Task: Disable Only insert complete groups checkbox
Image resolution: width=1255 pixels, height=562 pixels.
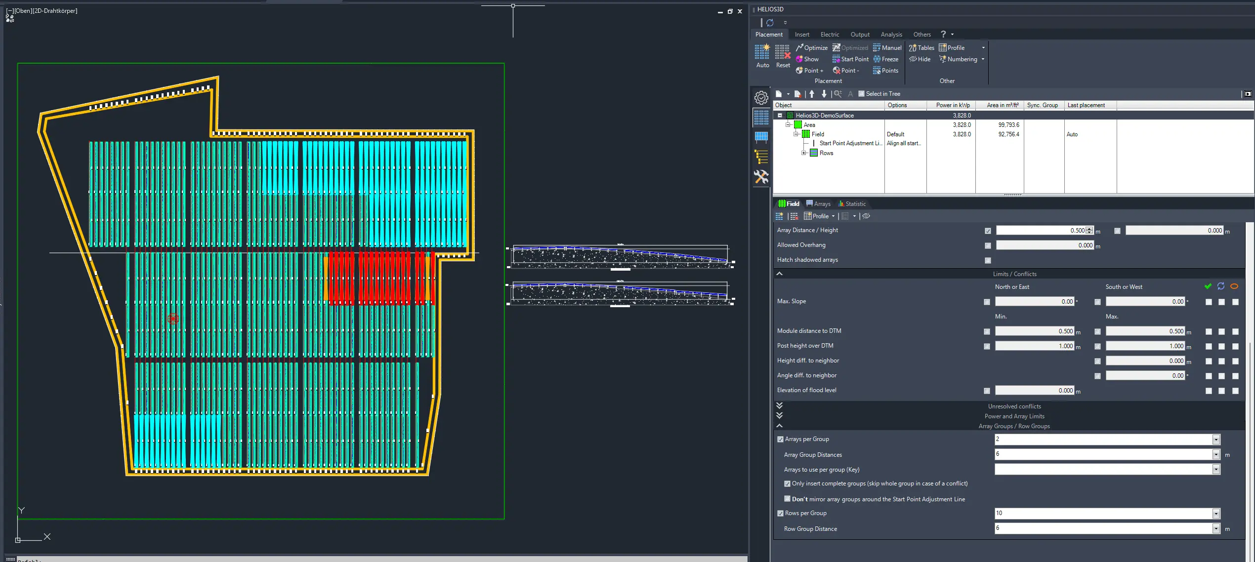Action: coord(787,483)
